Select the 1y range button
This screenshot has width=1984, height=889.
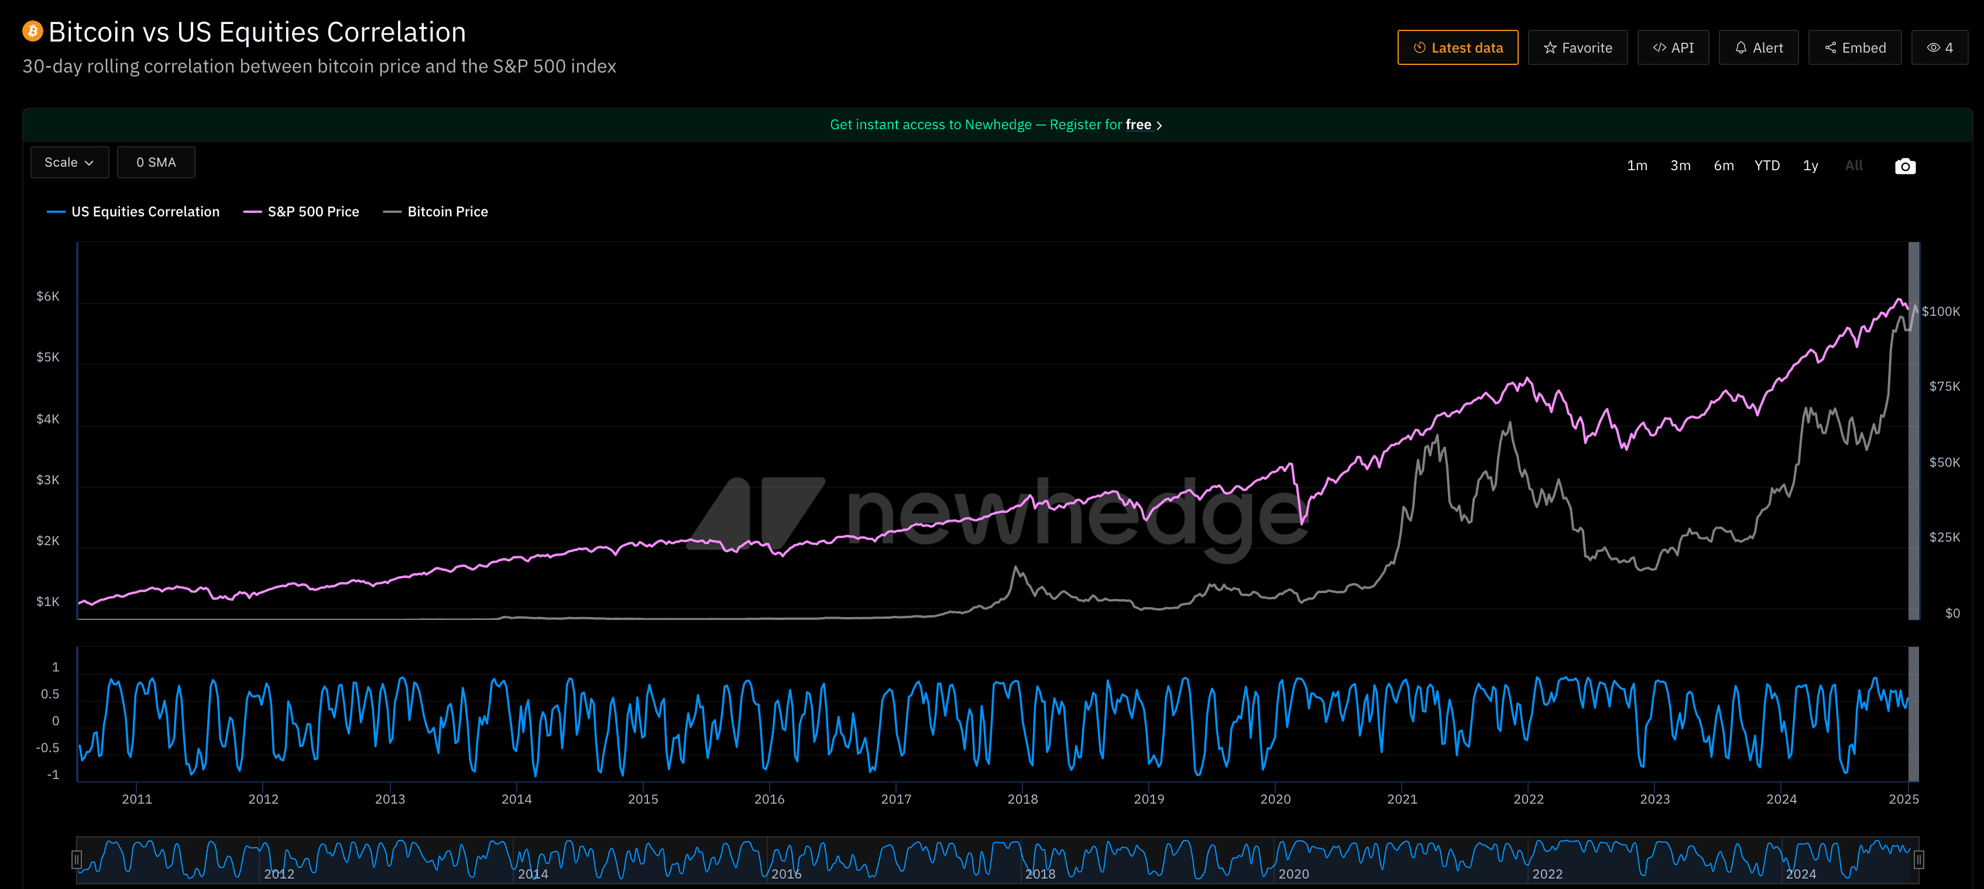click(1810, 166)
